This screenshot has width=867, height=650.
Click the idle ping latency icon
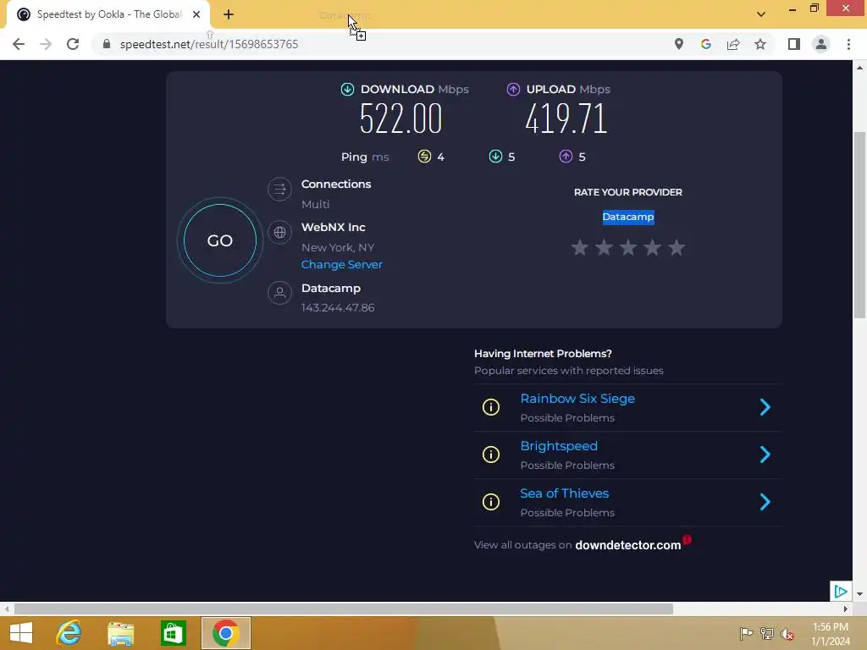(x=424, y=157)
